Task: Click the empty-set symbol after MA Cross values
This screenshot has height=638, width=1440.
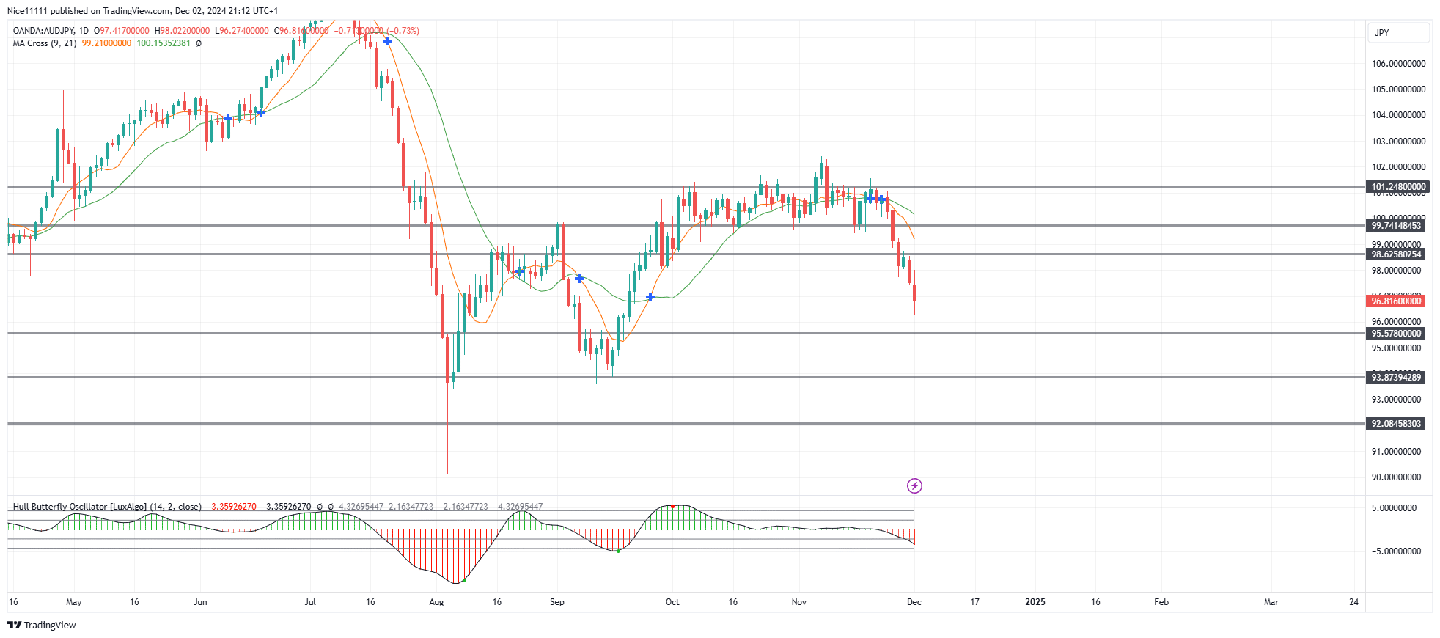Action: 199,43
